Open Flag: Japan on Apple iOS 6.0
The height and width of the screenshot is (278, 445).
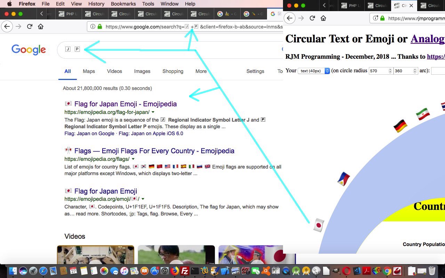tap(151, 133)
